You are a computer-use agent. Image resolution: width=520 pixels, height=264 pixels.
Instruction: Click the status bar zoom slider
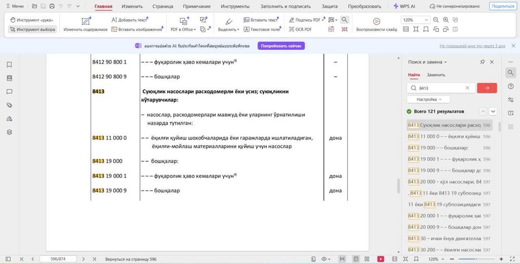(477, 259)
